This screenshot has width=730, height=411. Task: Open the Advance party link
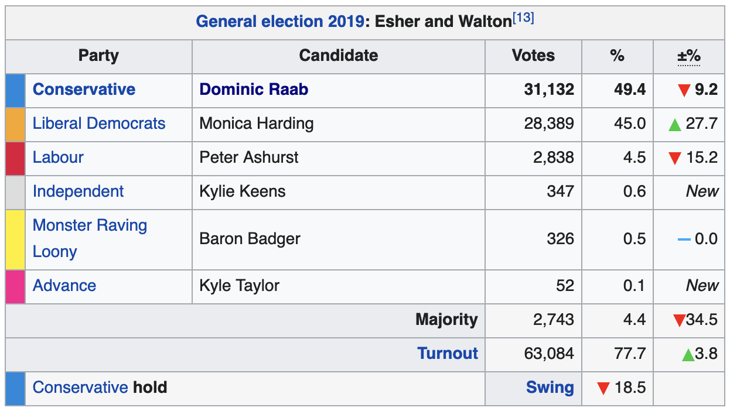tap(64, 286)
